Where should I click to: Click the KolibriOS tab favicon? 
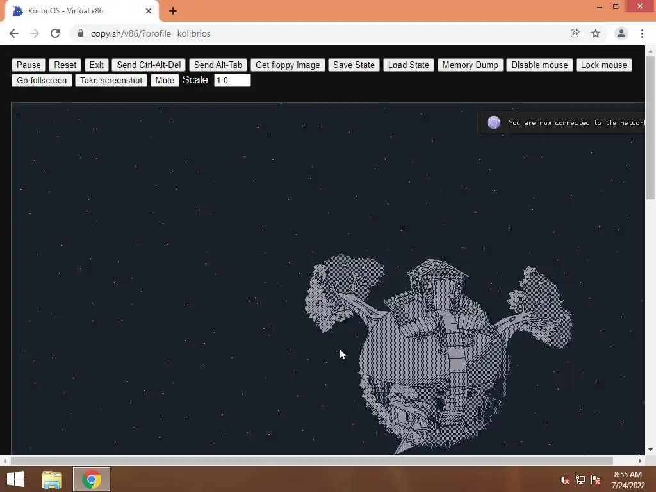tap(17, 11)
